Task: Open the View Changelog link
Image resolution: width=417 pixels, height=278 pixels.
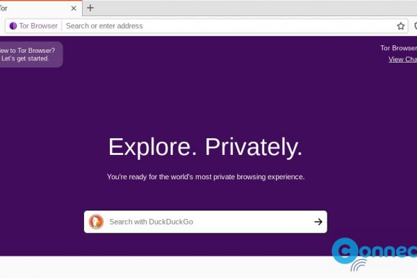Action: (402, 59)
